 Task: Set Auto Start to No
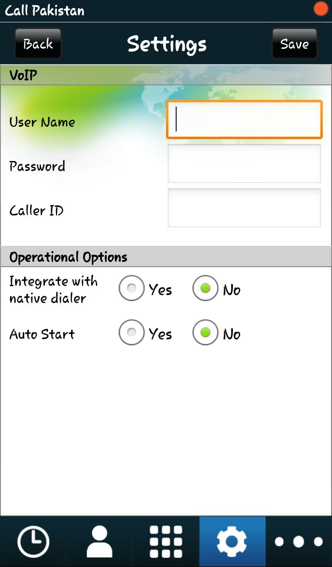pyautogui.click(x=205, y=333)
